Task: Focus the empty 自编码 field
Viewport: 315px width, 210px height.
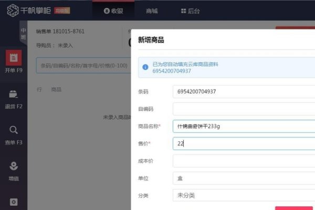Action: click(x=244, y=109)
